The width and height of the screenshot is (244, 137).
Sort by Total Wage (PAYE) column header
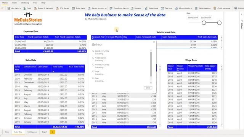pos(210,68)
